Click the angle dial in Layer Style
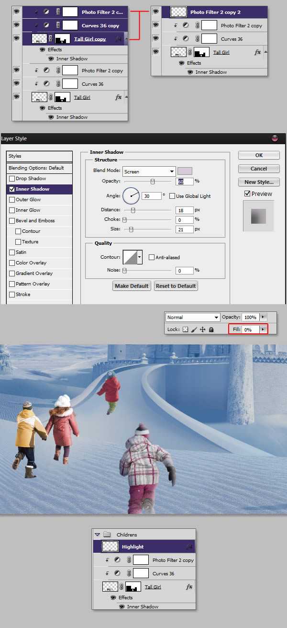Viewport: 287px width, 628px height. pyautogui.click(x=131, y=196)
